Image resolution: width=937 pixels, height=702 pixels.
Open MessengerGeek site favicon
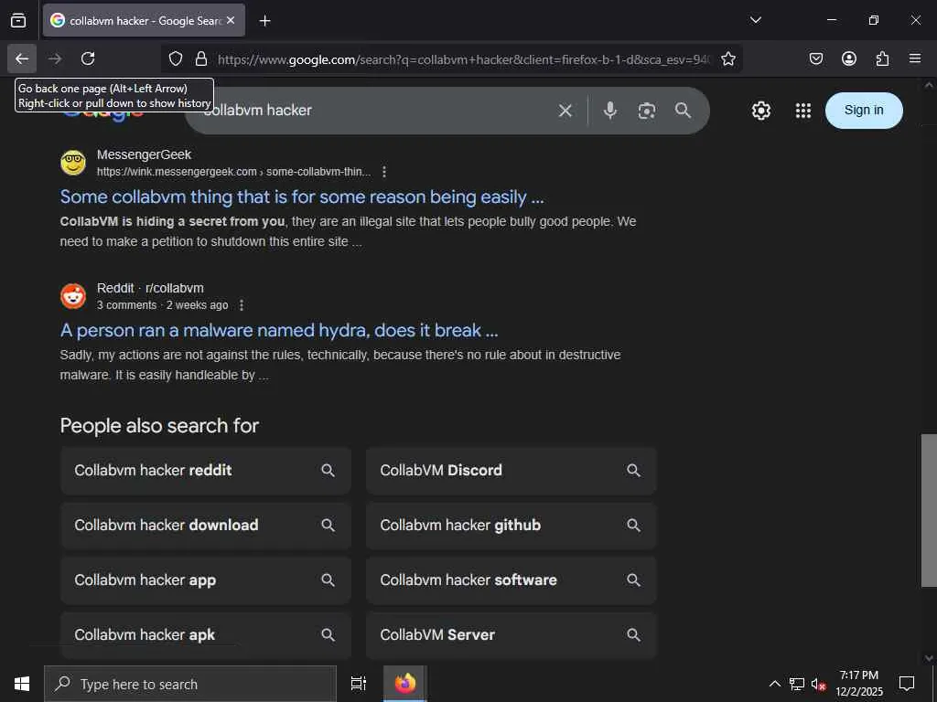[x=73, y=163]
